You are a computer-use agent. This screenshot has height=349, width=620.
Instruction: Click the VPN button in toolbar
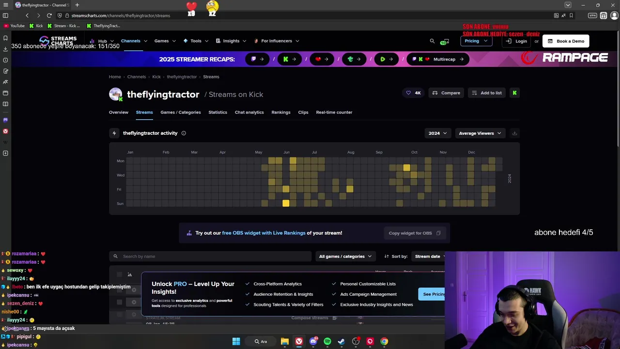pyautogui.click(x=592, y=16)
